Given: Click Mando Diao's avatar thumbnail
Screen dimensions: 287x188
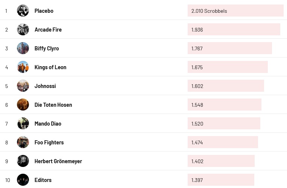Looking at the screenshot, I should click(x=23, y=123).
